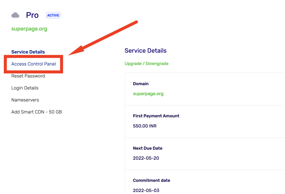Image resolution: width=285 pixels, height=194 pixels.
Task: Click the Service Details main heading
Action: tap(146, 51)
